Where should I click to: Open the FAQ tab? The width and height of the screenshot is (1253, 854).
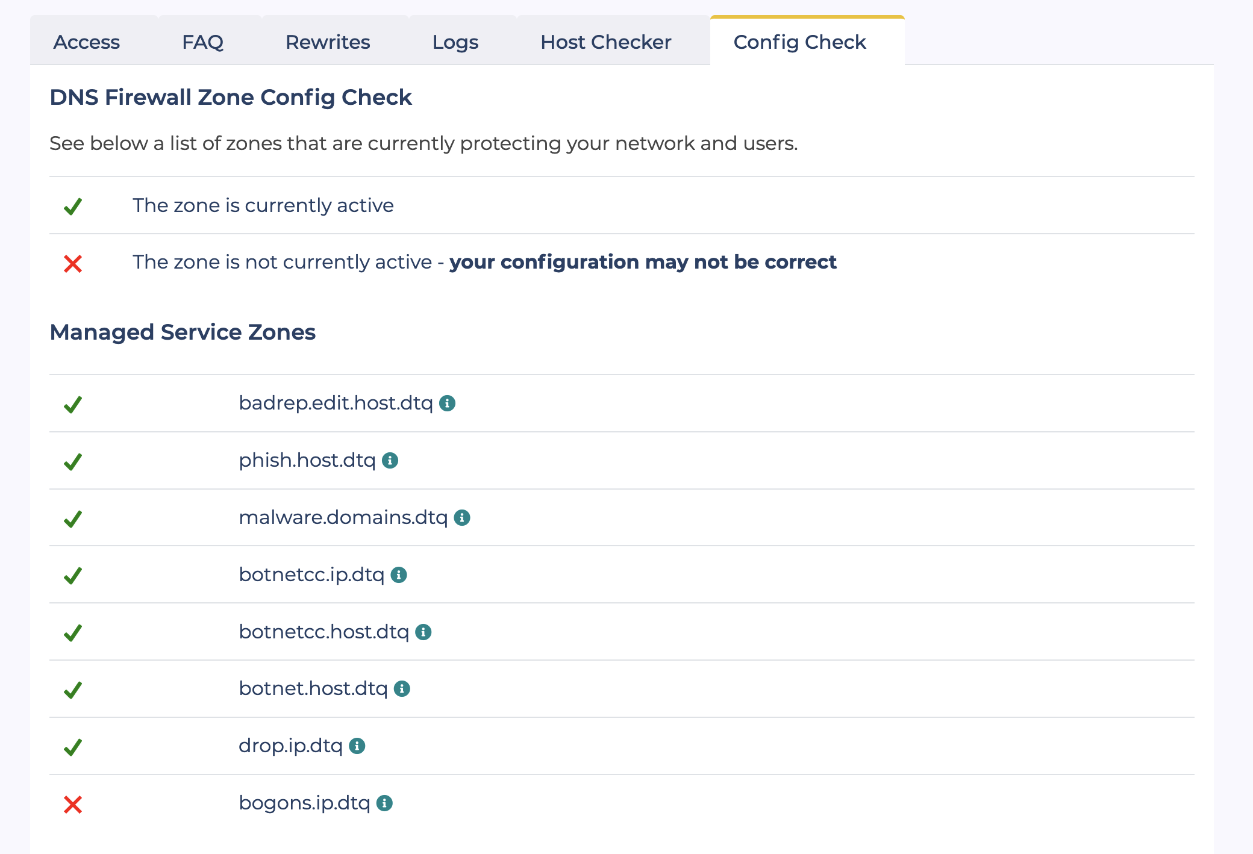click(x=202, y=42)
